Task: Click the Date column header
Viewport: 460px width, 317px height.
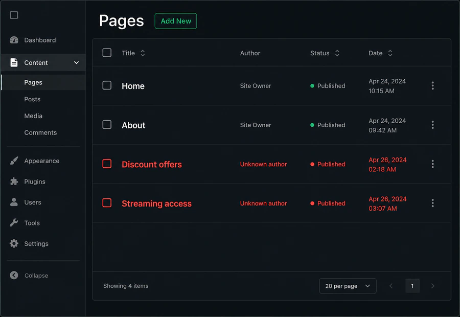Action: point(376,53)
